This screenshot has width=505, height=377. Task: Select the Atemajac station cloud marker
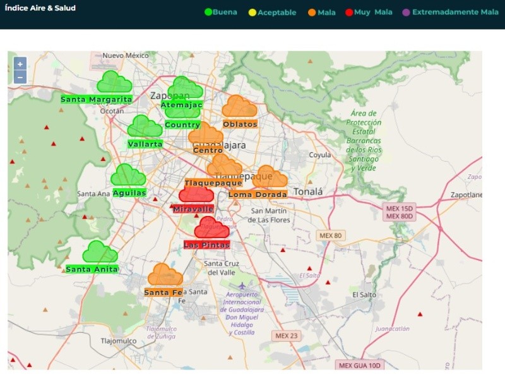click(186, 88)
